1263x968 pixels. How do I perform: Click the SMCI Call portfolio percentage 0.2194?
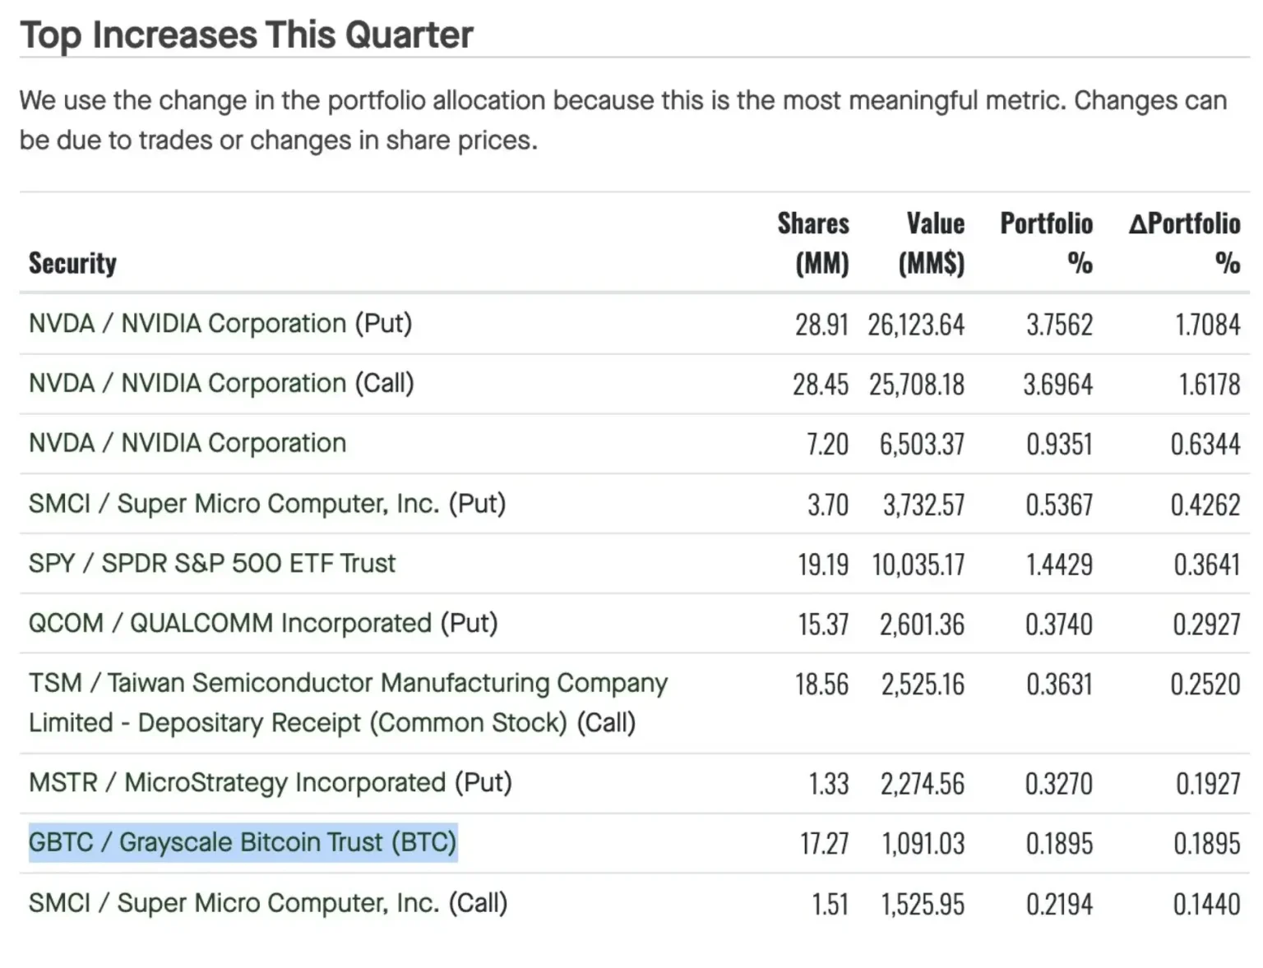1059,904
